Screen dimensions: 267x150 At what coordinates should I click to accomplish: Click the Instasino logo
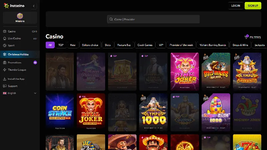(14, 6)
